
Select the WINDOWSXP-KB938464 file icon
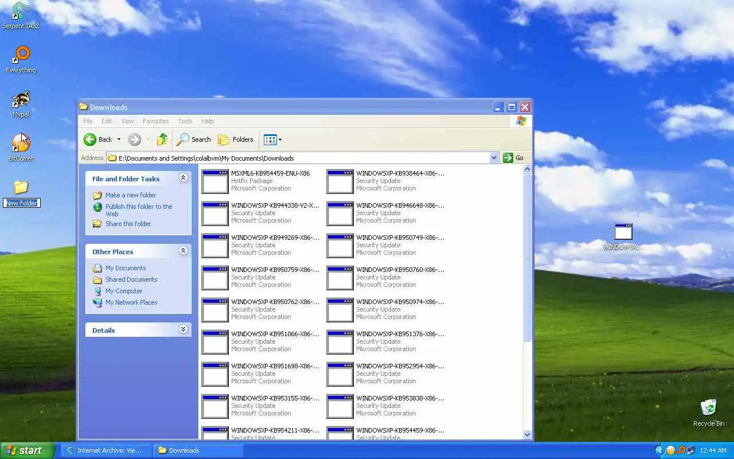[x=340, y=181]
